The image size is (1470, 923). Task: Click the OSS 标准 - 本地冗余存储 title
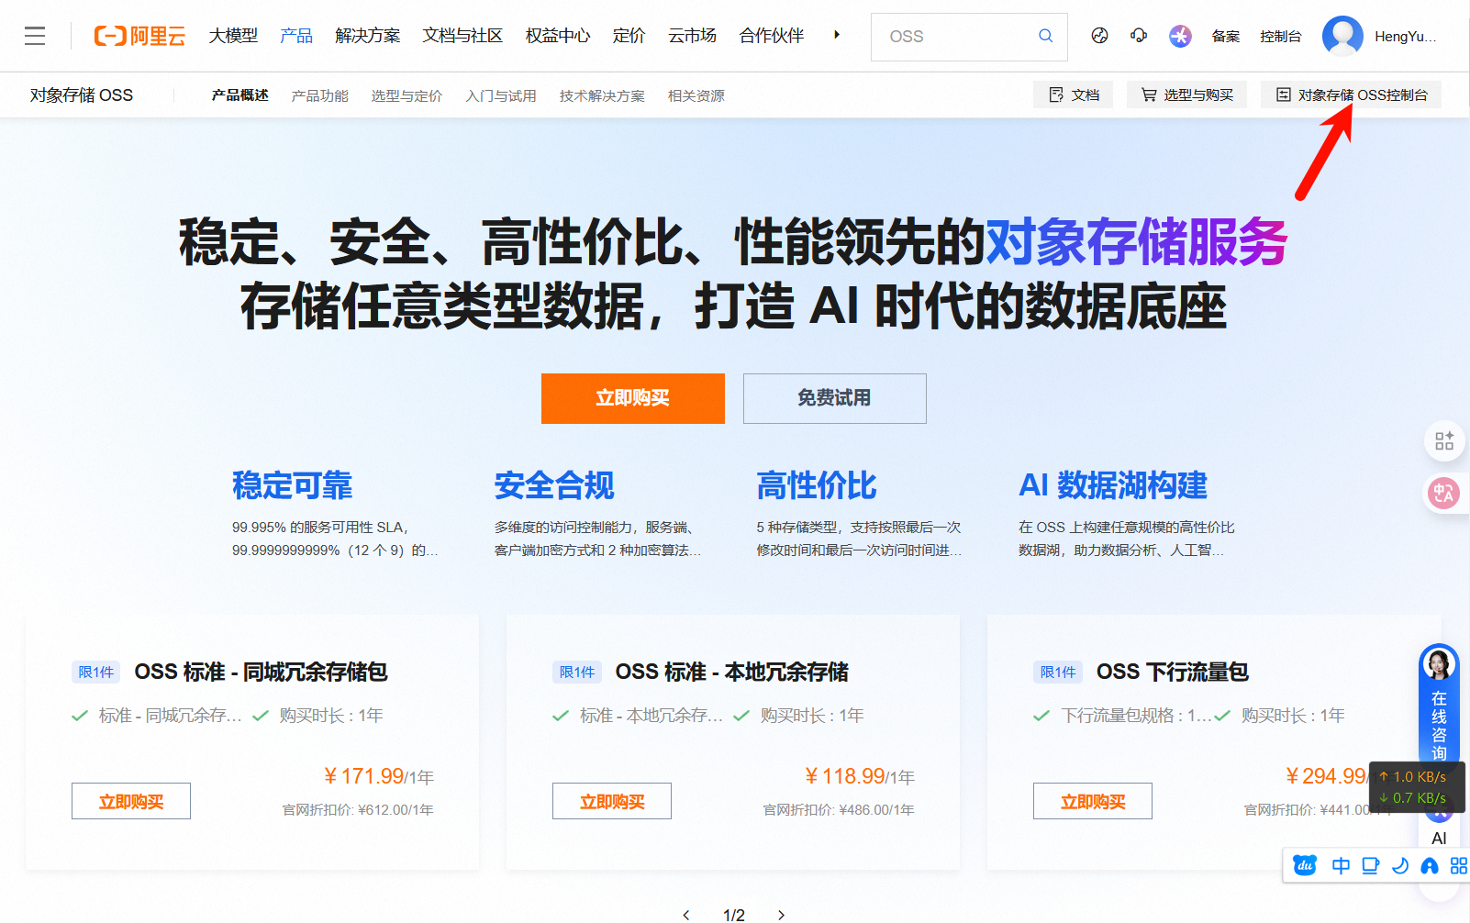pos(732,673)
